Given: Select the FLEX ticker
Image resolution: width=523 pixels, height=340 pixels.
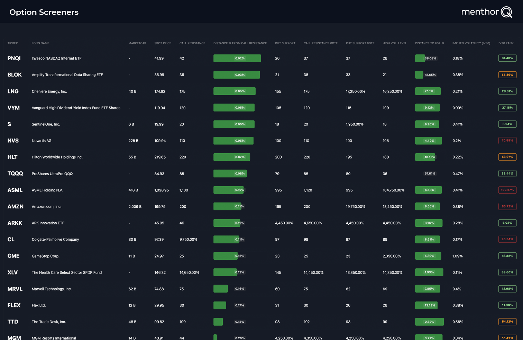Looking at the screenshot, I should (x=14, y=305).
